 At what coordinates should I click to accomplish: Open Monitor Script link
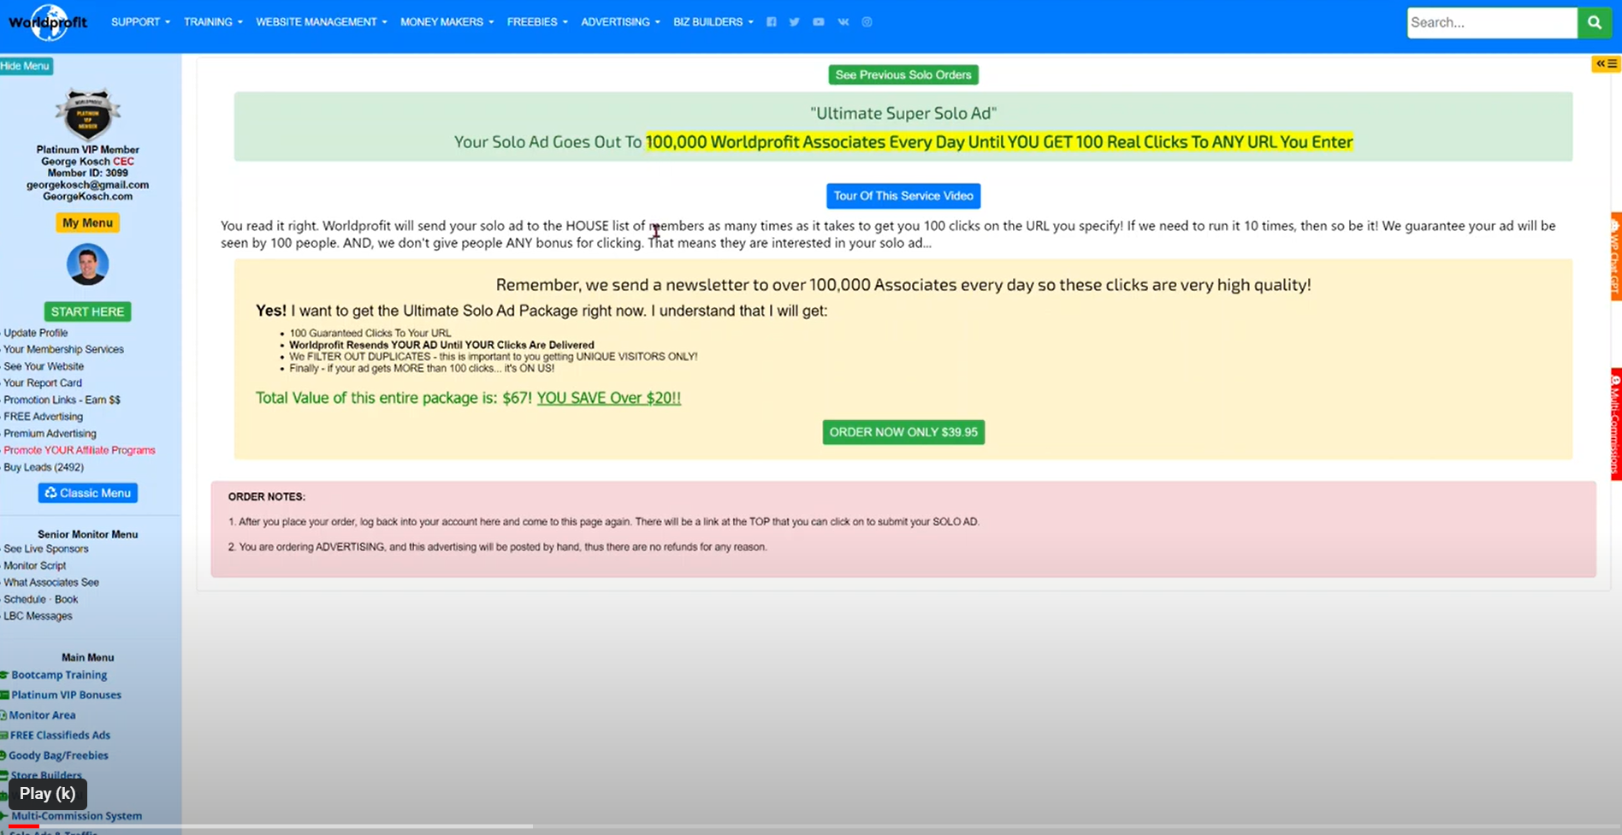[x=34, y=566]
